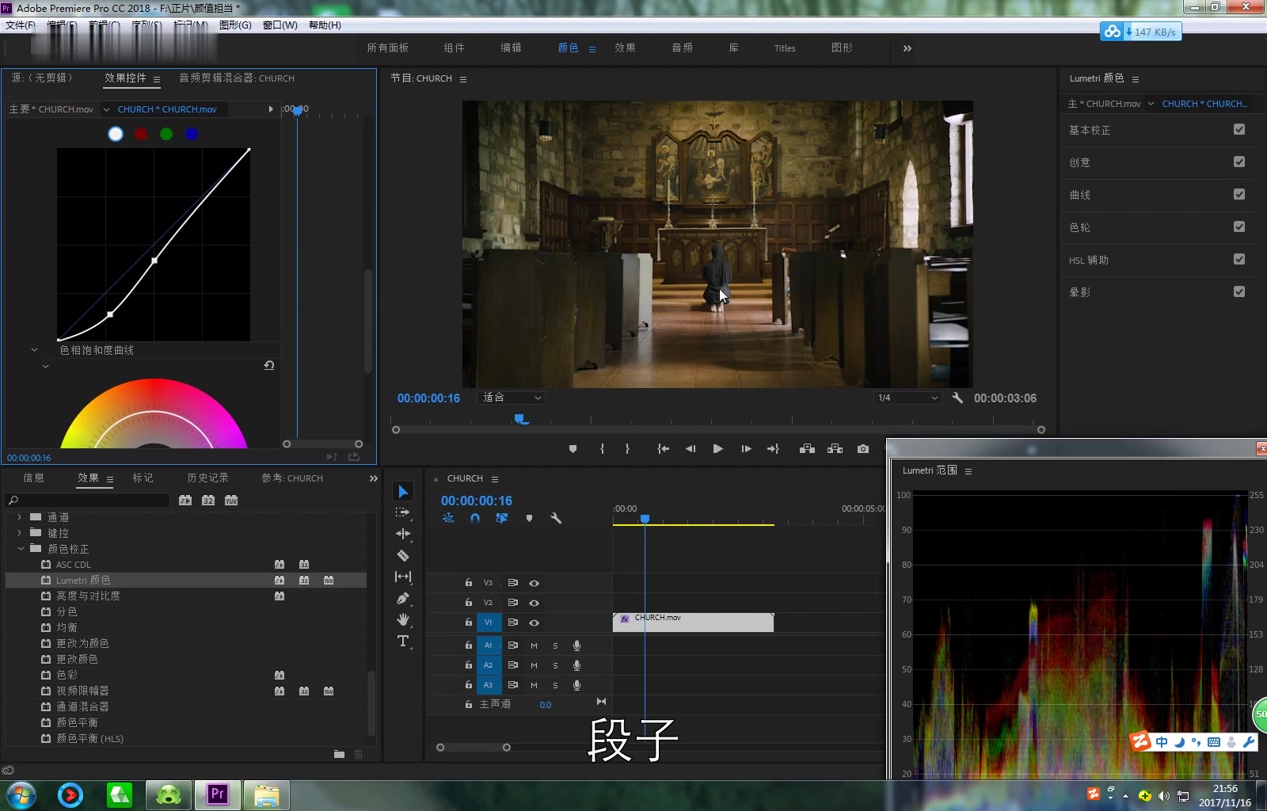
Task: Select the Hand tool
Action: click(x=403, y=619)
